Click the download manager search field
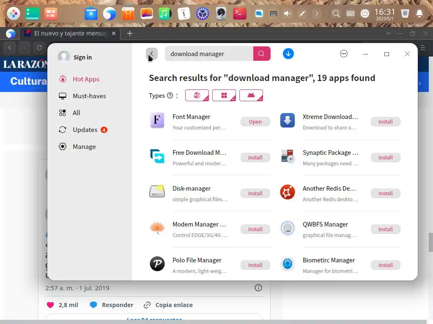This screenshot has height=324, width=433. pos(209,54)
